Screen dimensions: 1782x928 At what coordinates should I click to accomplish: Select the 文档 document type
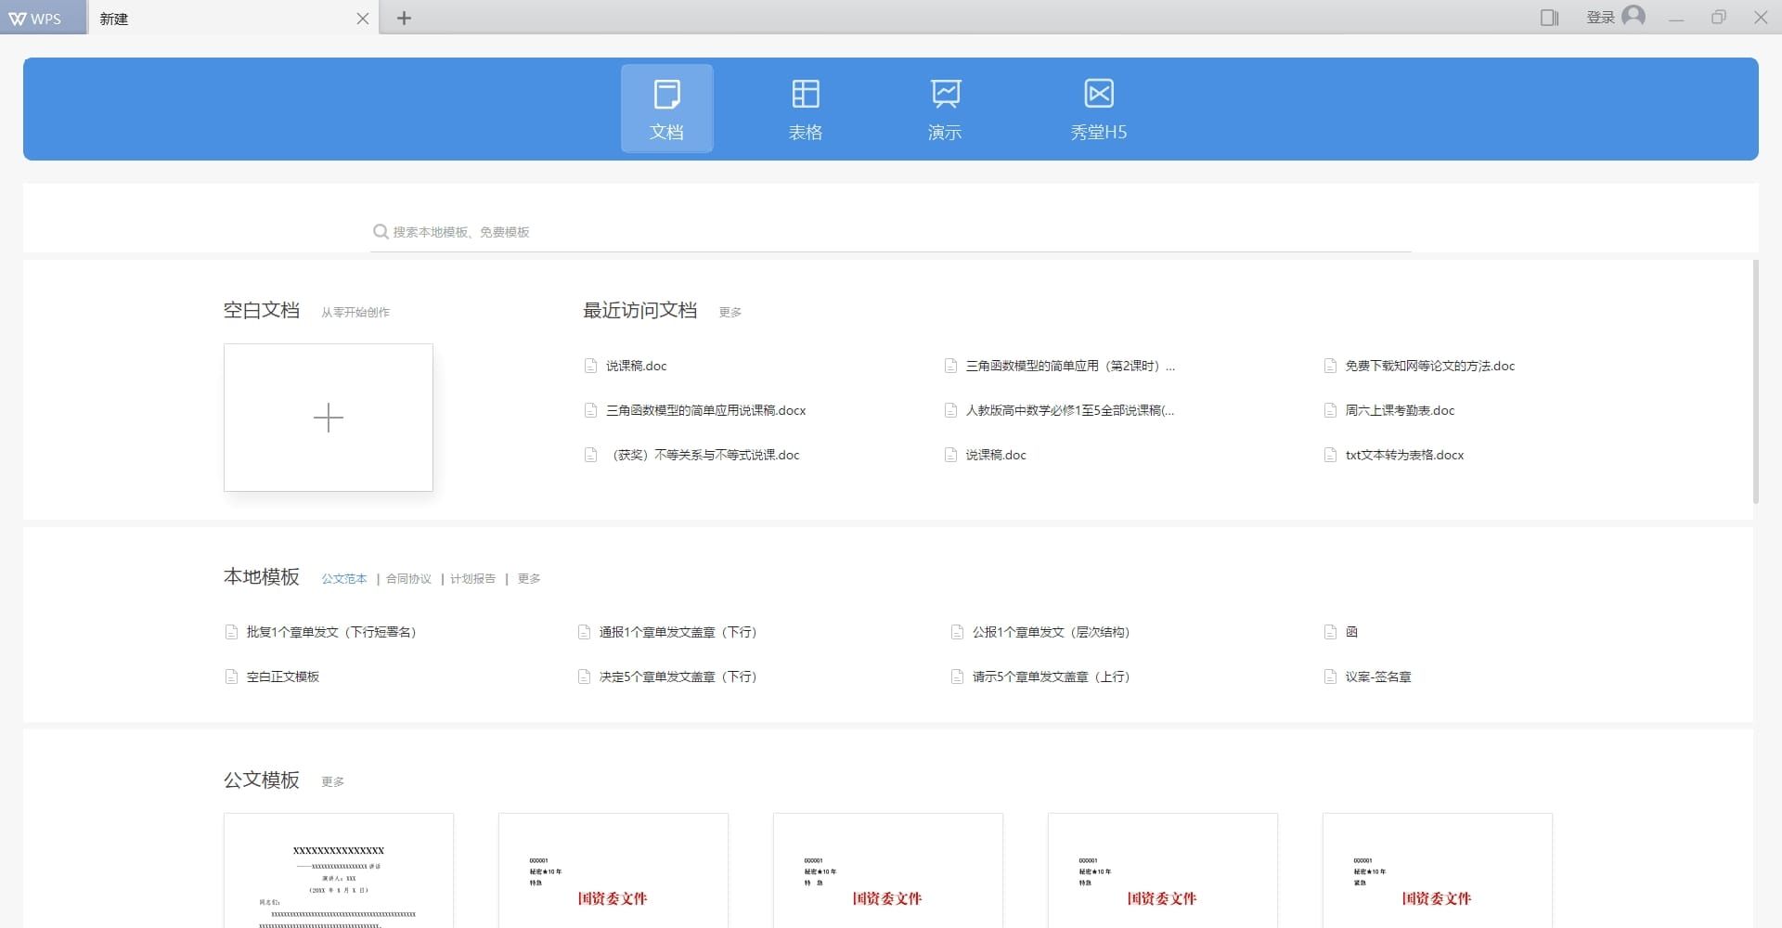pos(667,109)
